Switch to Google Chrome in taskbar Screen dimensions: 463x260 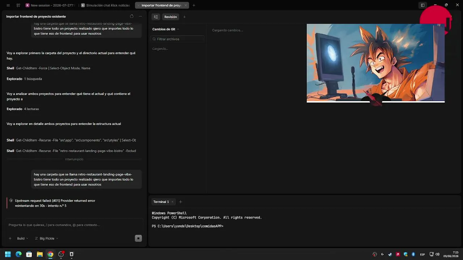point(50,254)
